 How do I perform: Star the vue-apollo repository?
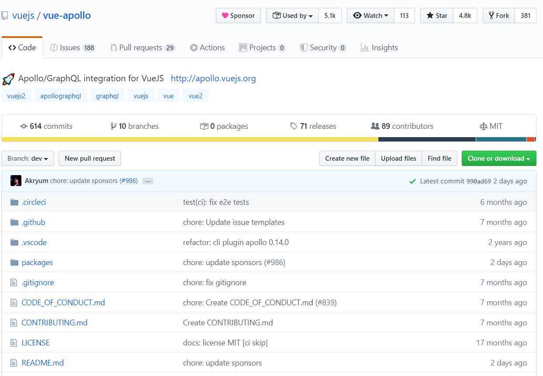point(437,16)
